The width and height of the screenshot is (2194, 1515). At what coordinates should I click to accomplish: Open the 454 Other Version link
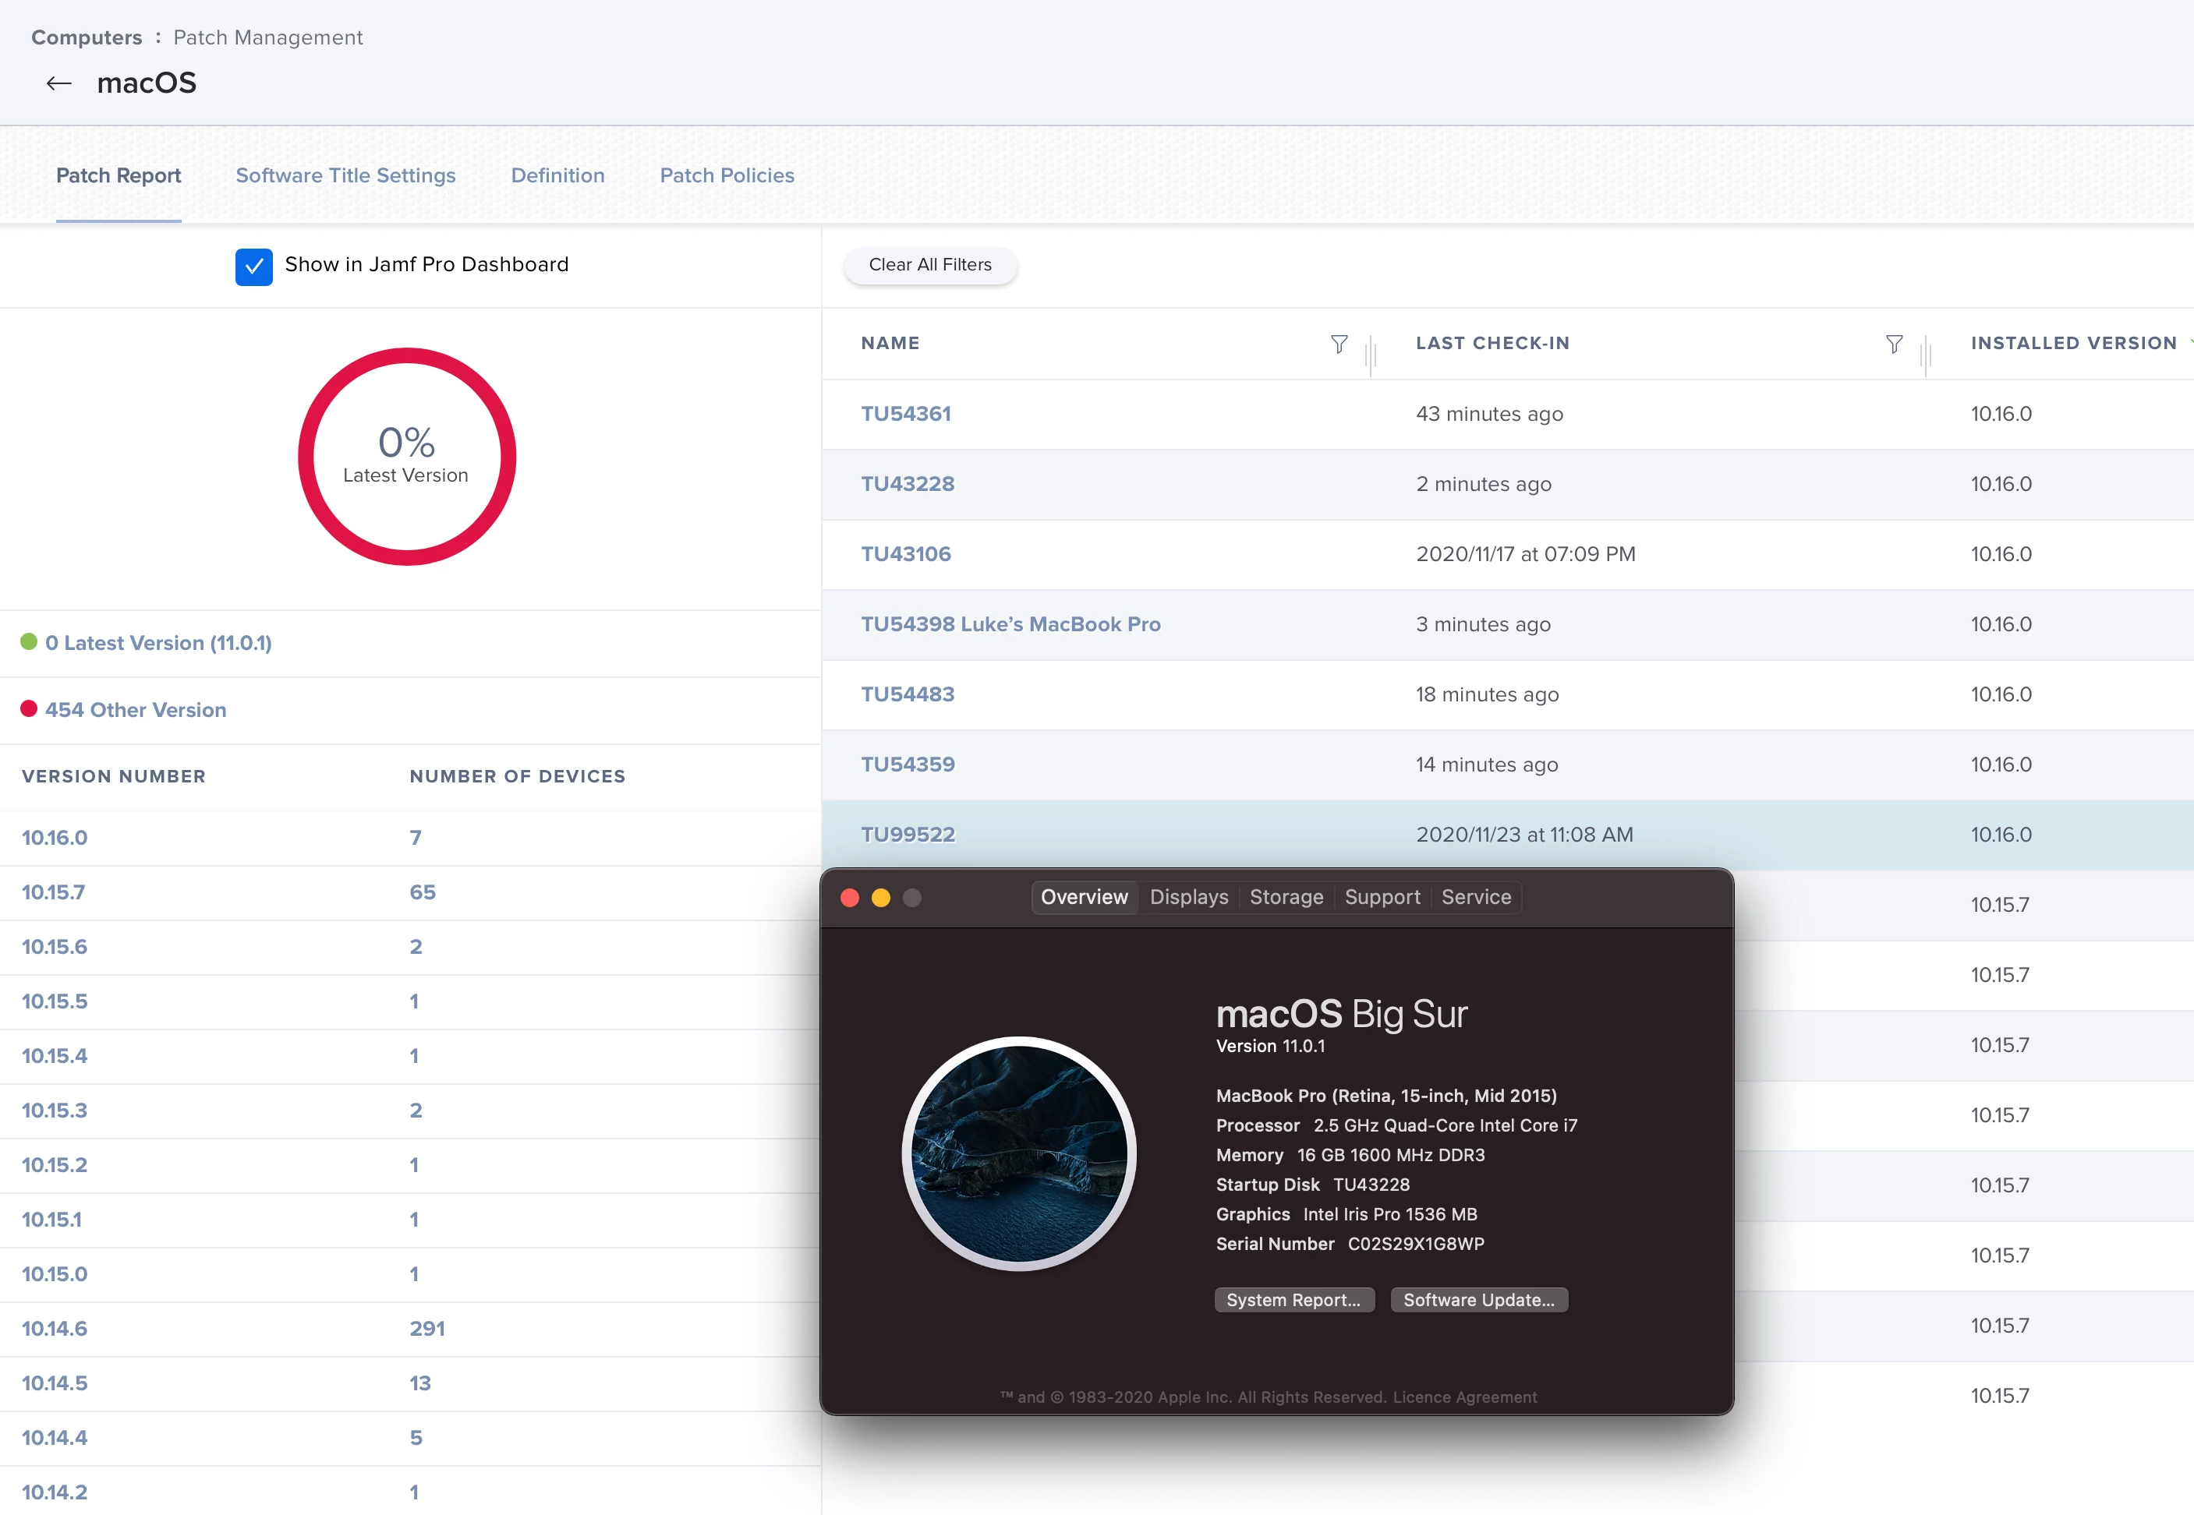(x=136, y=710)
